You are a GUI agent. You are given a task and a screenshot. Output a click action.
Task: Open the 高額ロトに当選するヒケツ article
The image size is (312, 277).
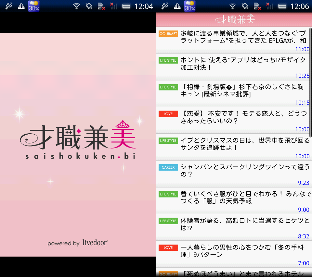coord(234,227)
